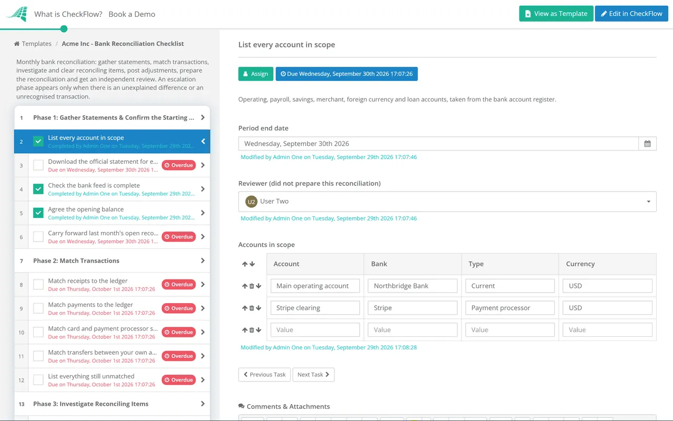Click Overdue badge on Match payments task
673x421 pixels.
coord(179,308)
